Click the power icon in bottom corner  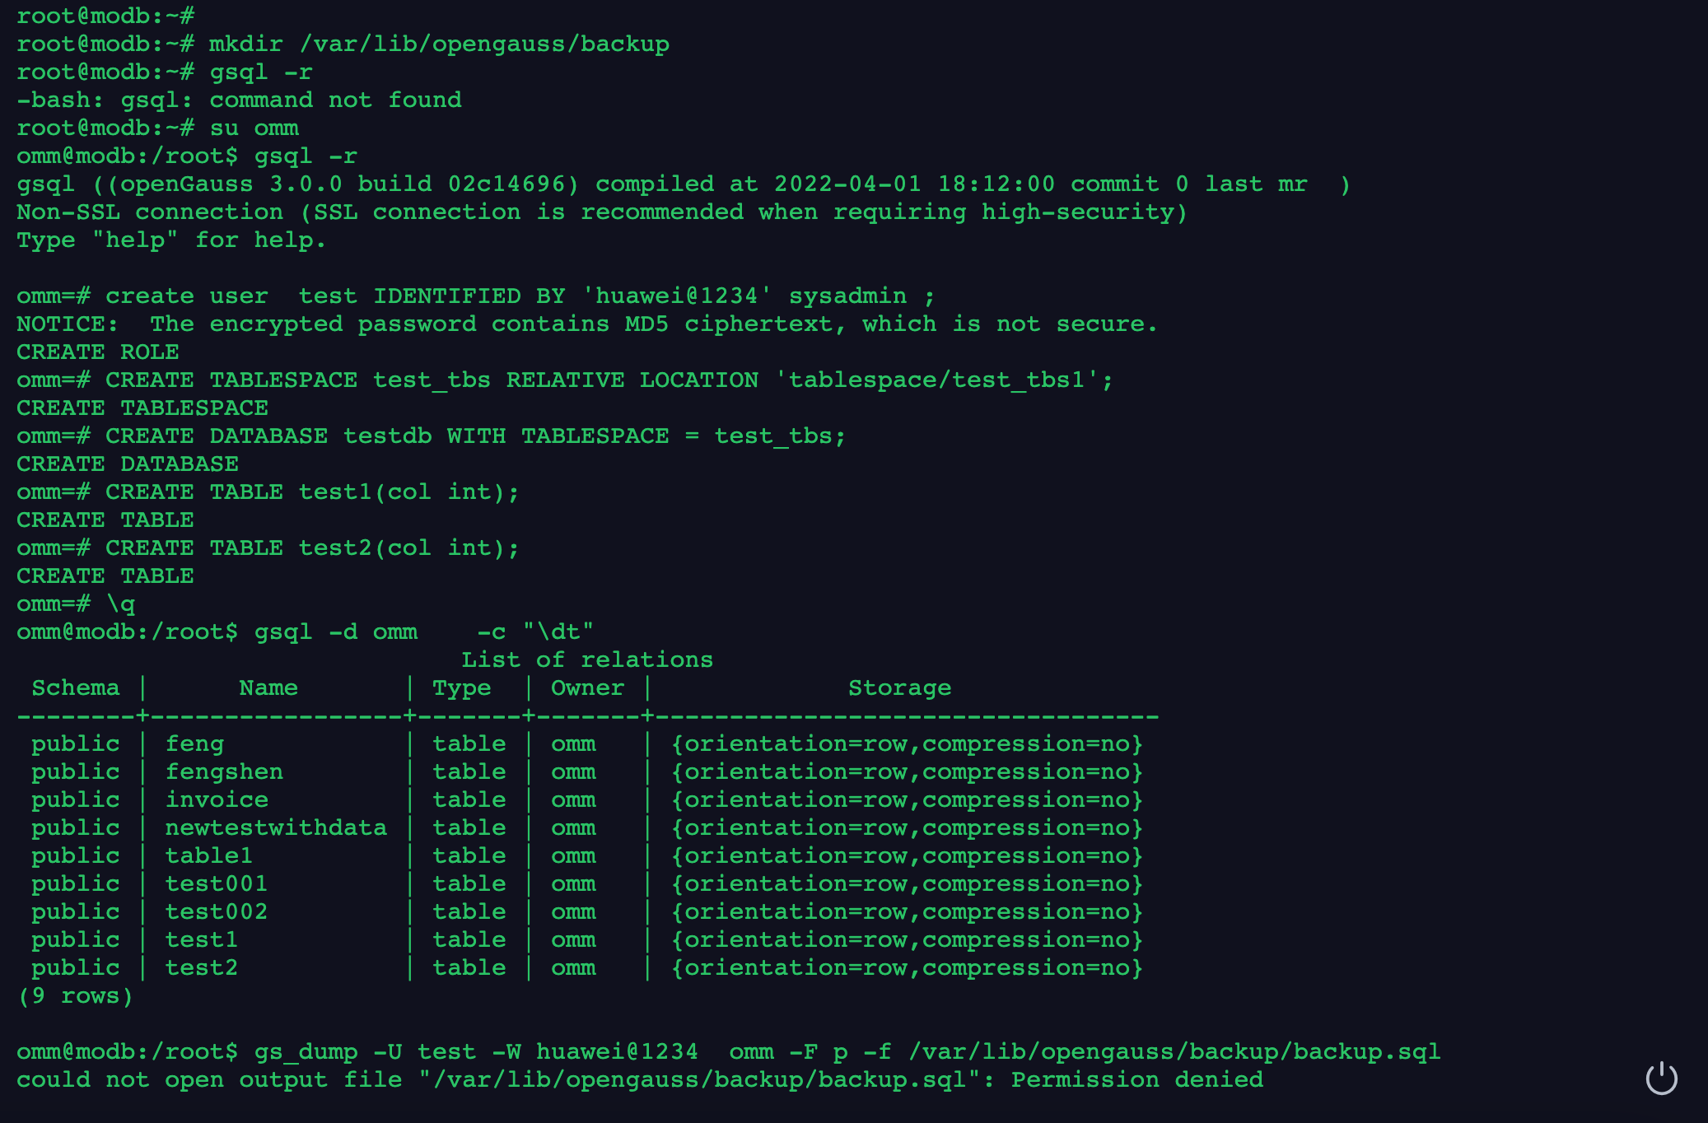point(1661,1078)
